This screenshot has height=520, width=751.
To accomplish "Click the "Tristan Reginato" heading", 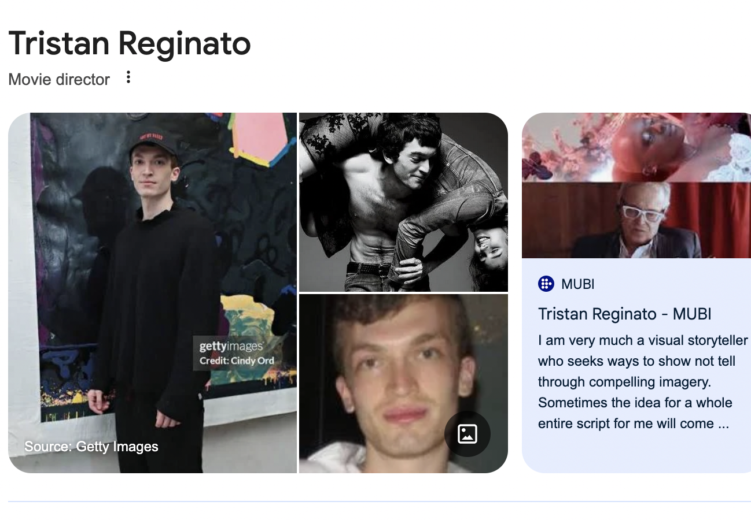I will 130,43.
